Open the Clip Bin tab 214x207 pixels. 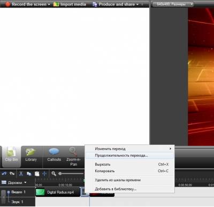click(11, 157)
